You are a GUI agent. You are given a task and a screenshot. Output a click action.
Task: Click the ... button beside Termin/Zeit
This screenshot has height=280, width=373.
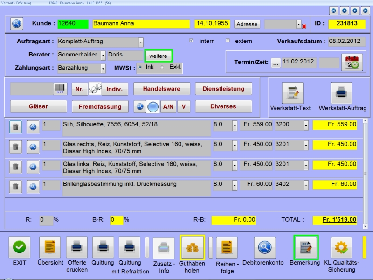[x=276, y=63]
